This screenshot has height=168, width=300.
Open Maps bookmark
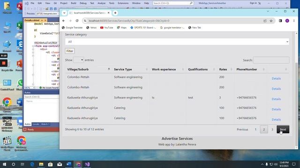(122, 28)
